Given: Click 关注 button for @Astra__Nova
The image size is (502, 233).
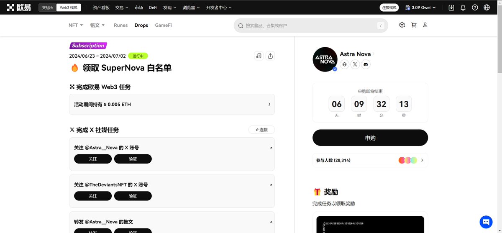Looking at the screenshot, I should (x=93, y=159).
